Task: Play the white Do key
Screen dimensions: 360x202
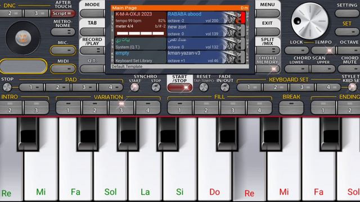Action: pyautogui.click(x=214, y=174)
